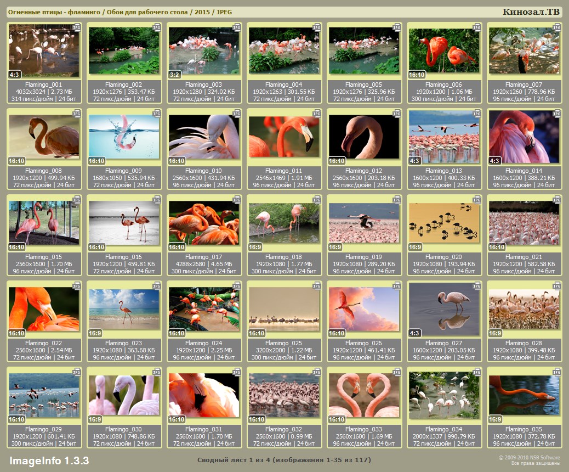The width and height of the screenshot is (569, 472).
Task: Open the Flamingo_012 thumbnail with black background
Action: [363, 137]
